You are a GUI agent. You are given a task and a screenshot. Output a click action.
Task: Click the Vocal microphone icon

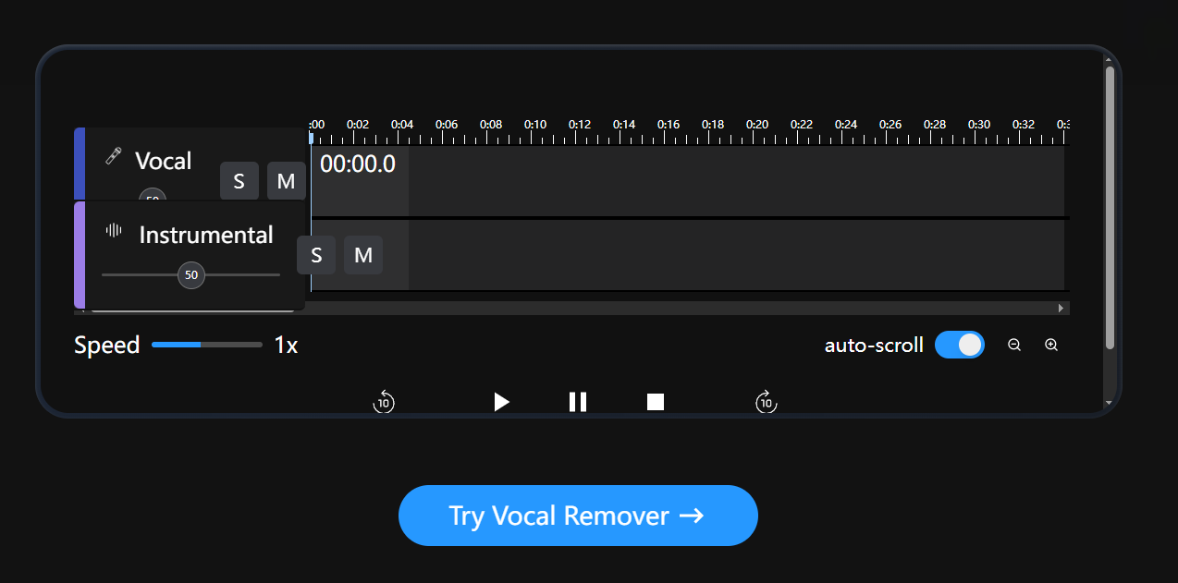(114, 156)
